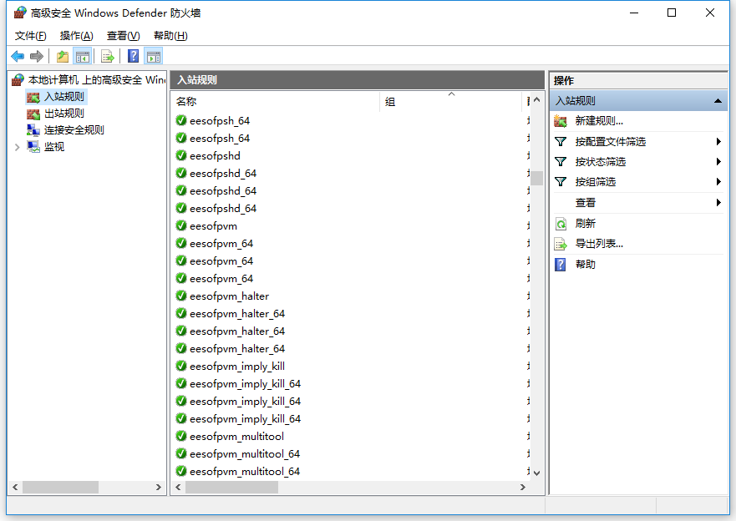Select the eesofpvm_halter rule row
Viewport: 736px width, 521px height.
coord(352,296)
